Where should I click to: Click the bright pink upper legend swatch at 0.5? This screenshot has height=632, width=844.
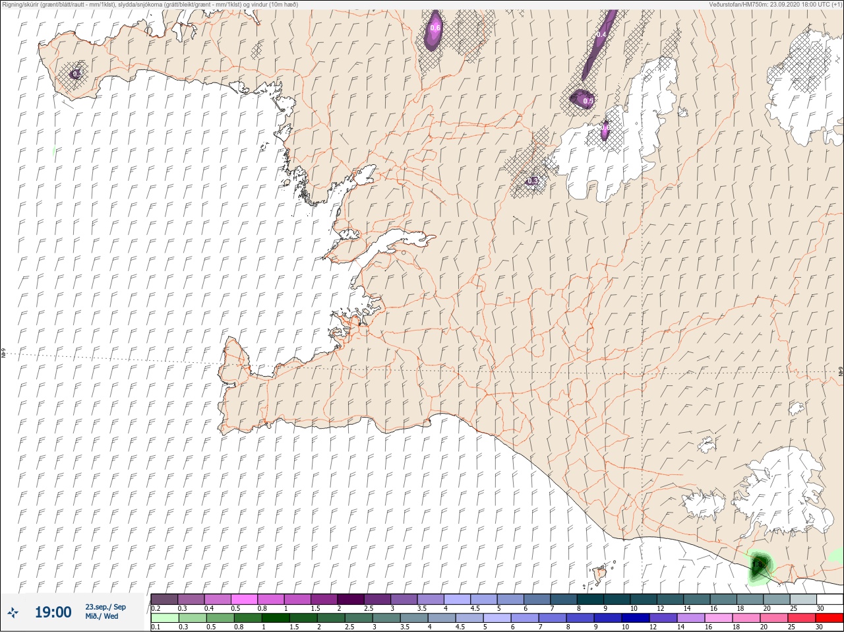(244, 599)
